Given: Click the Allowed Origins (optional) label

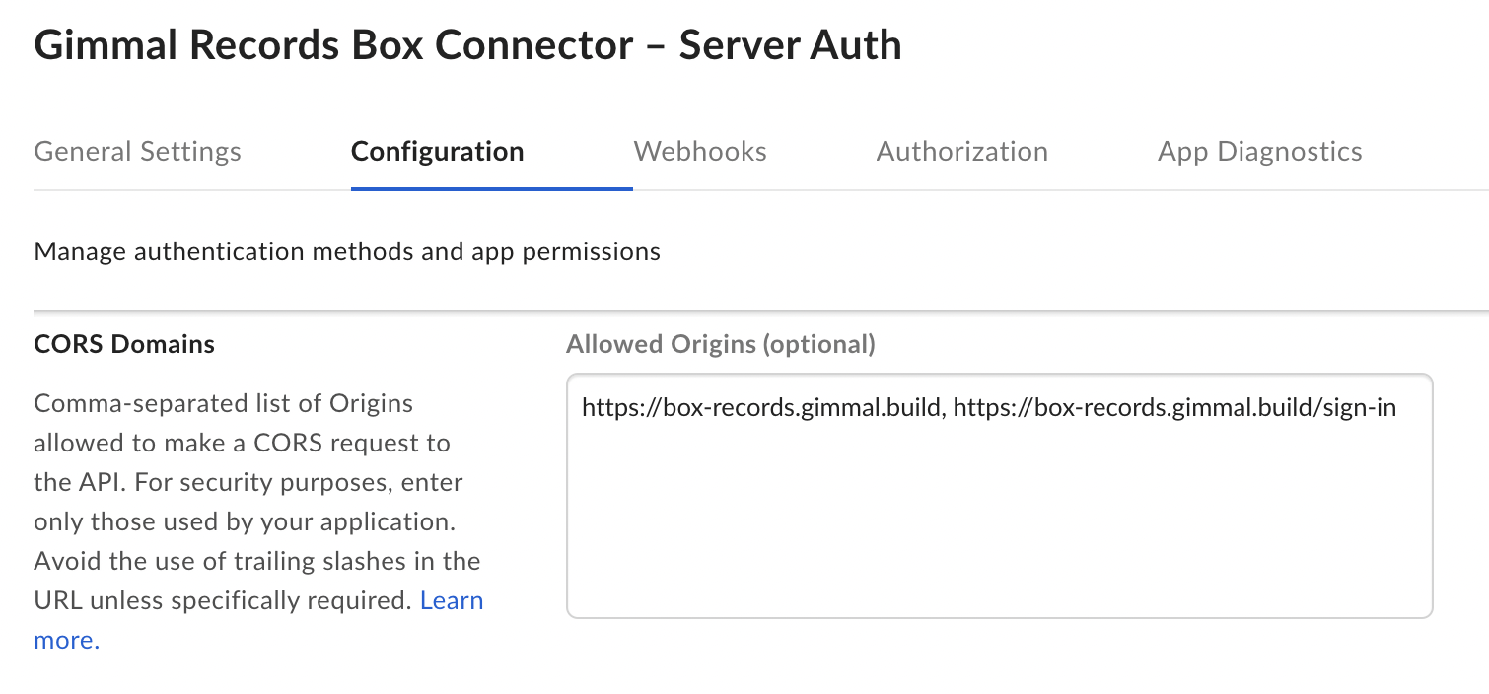Looking at the screenshot, I should [720, 344].
